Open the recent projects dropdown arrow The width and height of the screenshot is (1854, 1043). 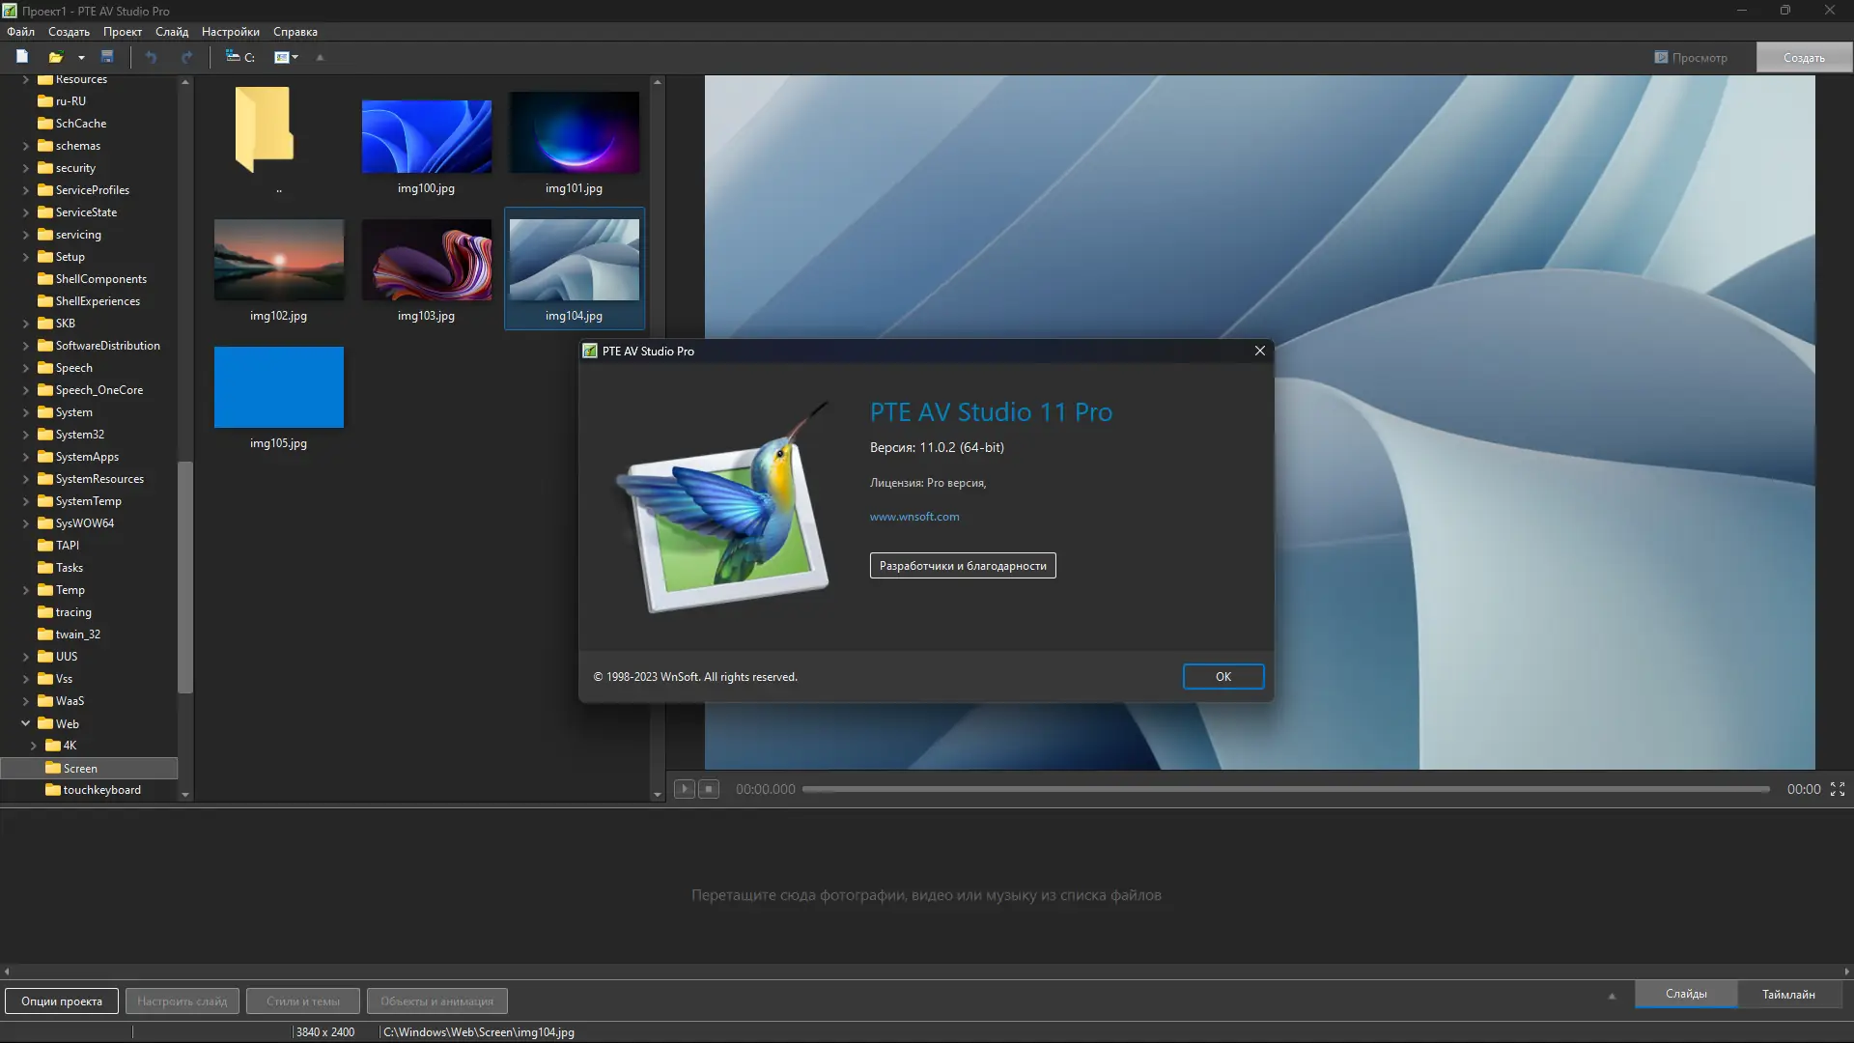tap(81, 58)
